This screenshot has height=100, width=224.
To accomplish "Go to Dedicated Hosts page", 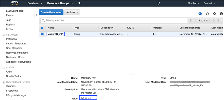I will (x=15, y=57).
